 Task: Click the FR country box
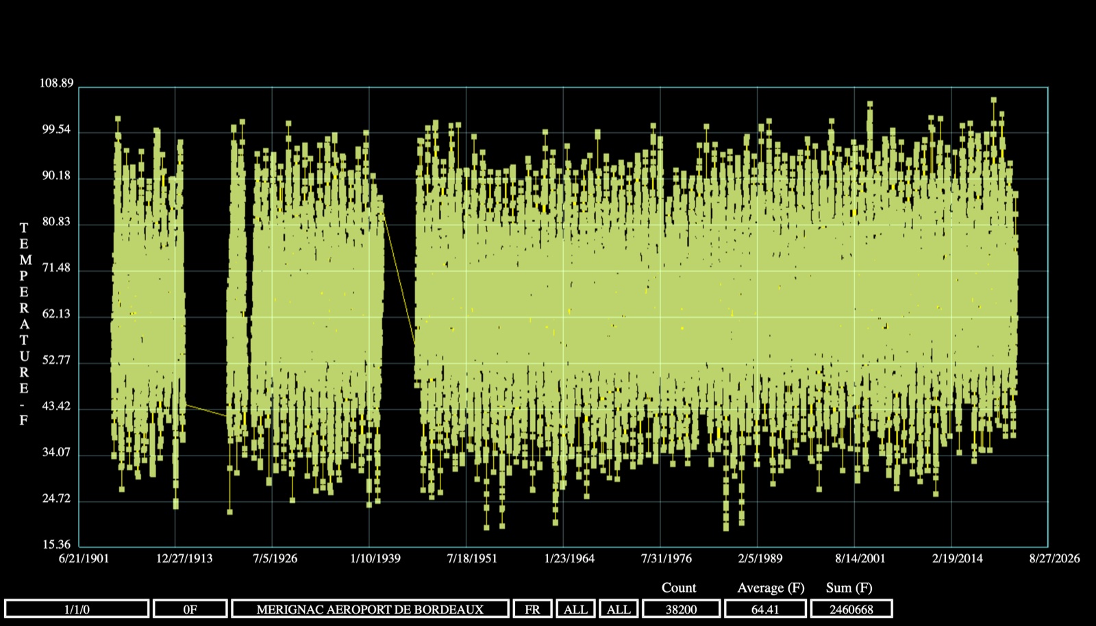point(532,609)
